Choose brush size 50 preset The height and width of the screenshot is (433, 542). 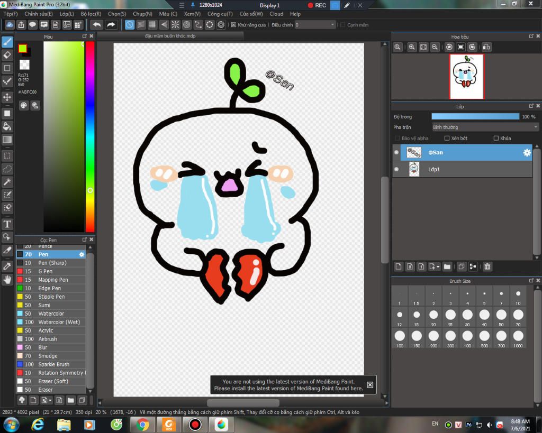click(501, 317)
